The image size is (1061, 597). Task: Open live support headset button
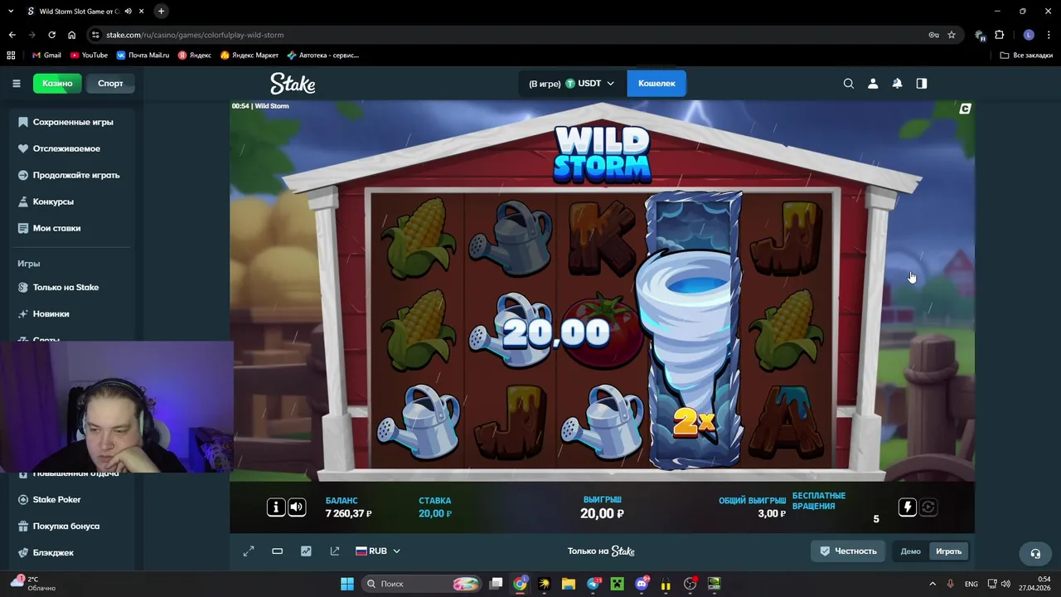pos(1035,554)
